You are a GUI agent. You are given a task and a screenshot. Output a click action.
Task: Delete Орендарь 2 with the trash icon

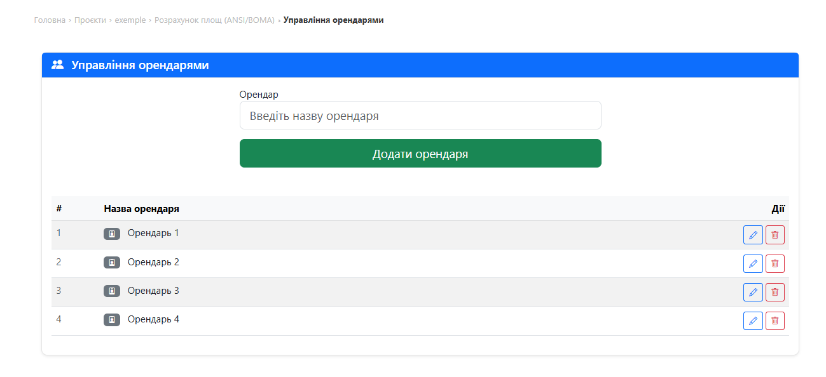click(x=775, y=263)
